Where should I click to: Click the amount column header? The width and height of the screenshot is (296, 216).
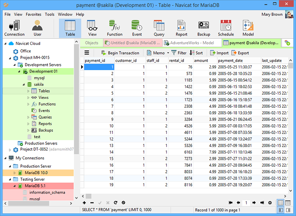205,60
